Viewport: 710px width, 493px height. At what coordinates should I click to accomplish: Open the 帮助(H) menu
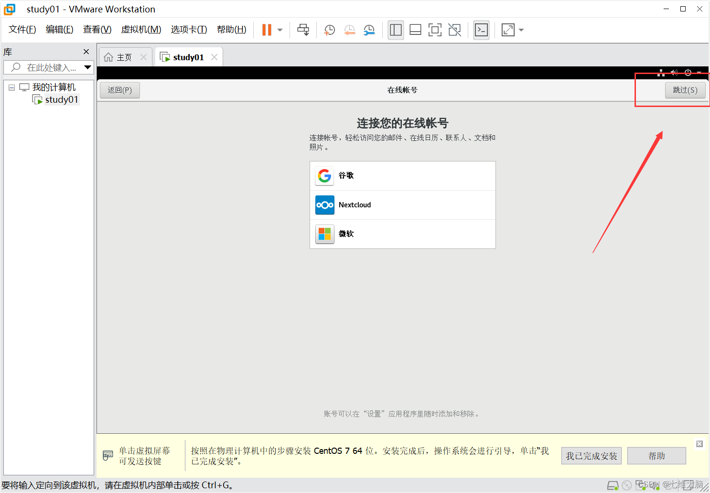pyautogui.click(x=232, y=30)
